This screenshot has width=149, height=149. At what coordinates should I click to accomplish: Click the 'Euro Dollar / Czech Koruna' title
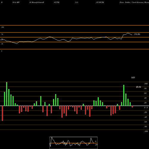coord(132,2)
